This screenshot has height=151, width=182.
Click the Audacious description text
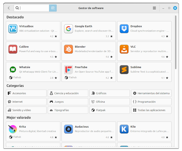(94, 131)
